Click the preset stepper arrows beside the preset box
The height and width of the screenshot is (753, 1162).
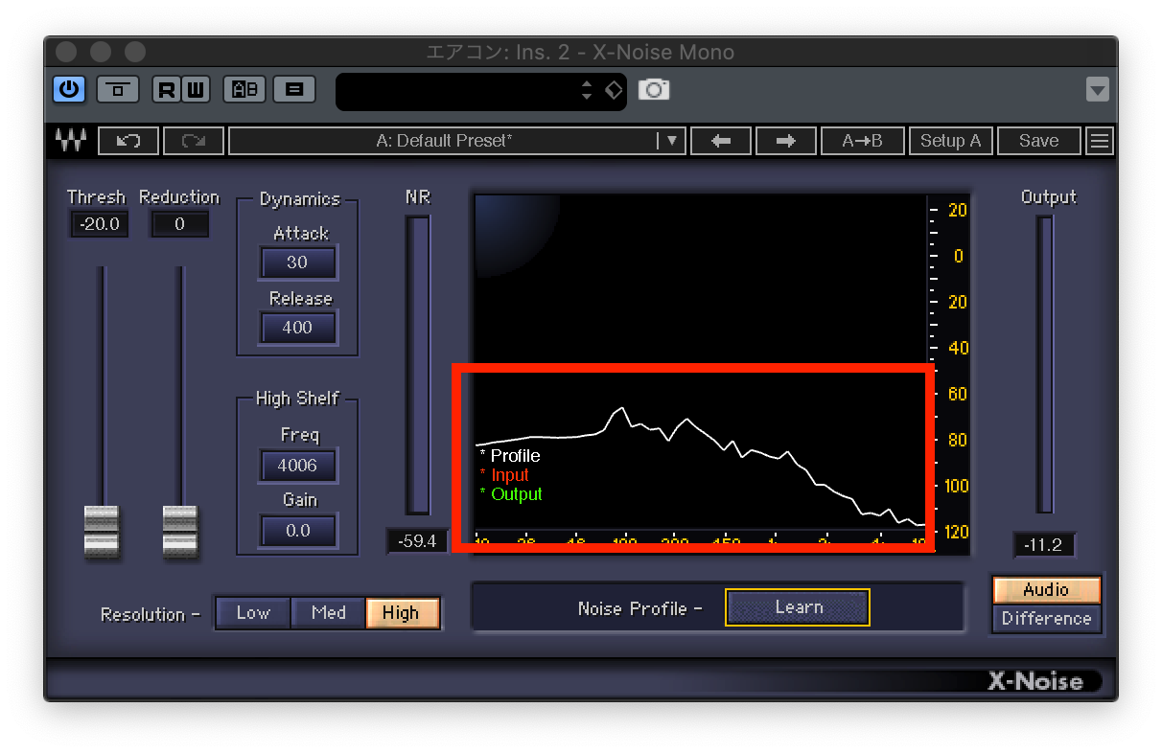[x=587, y=89]
